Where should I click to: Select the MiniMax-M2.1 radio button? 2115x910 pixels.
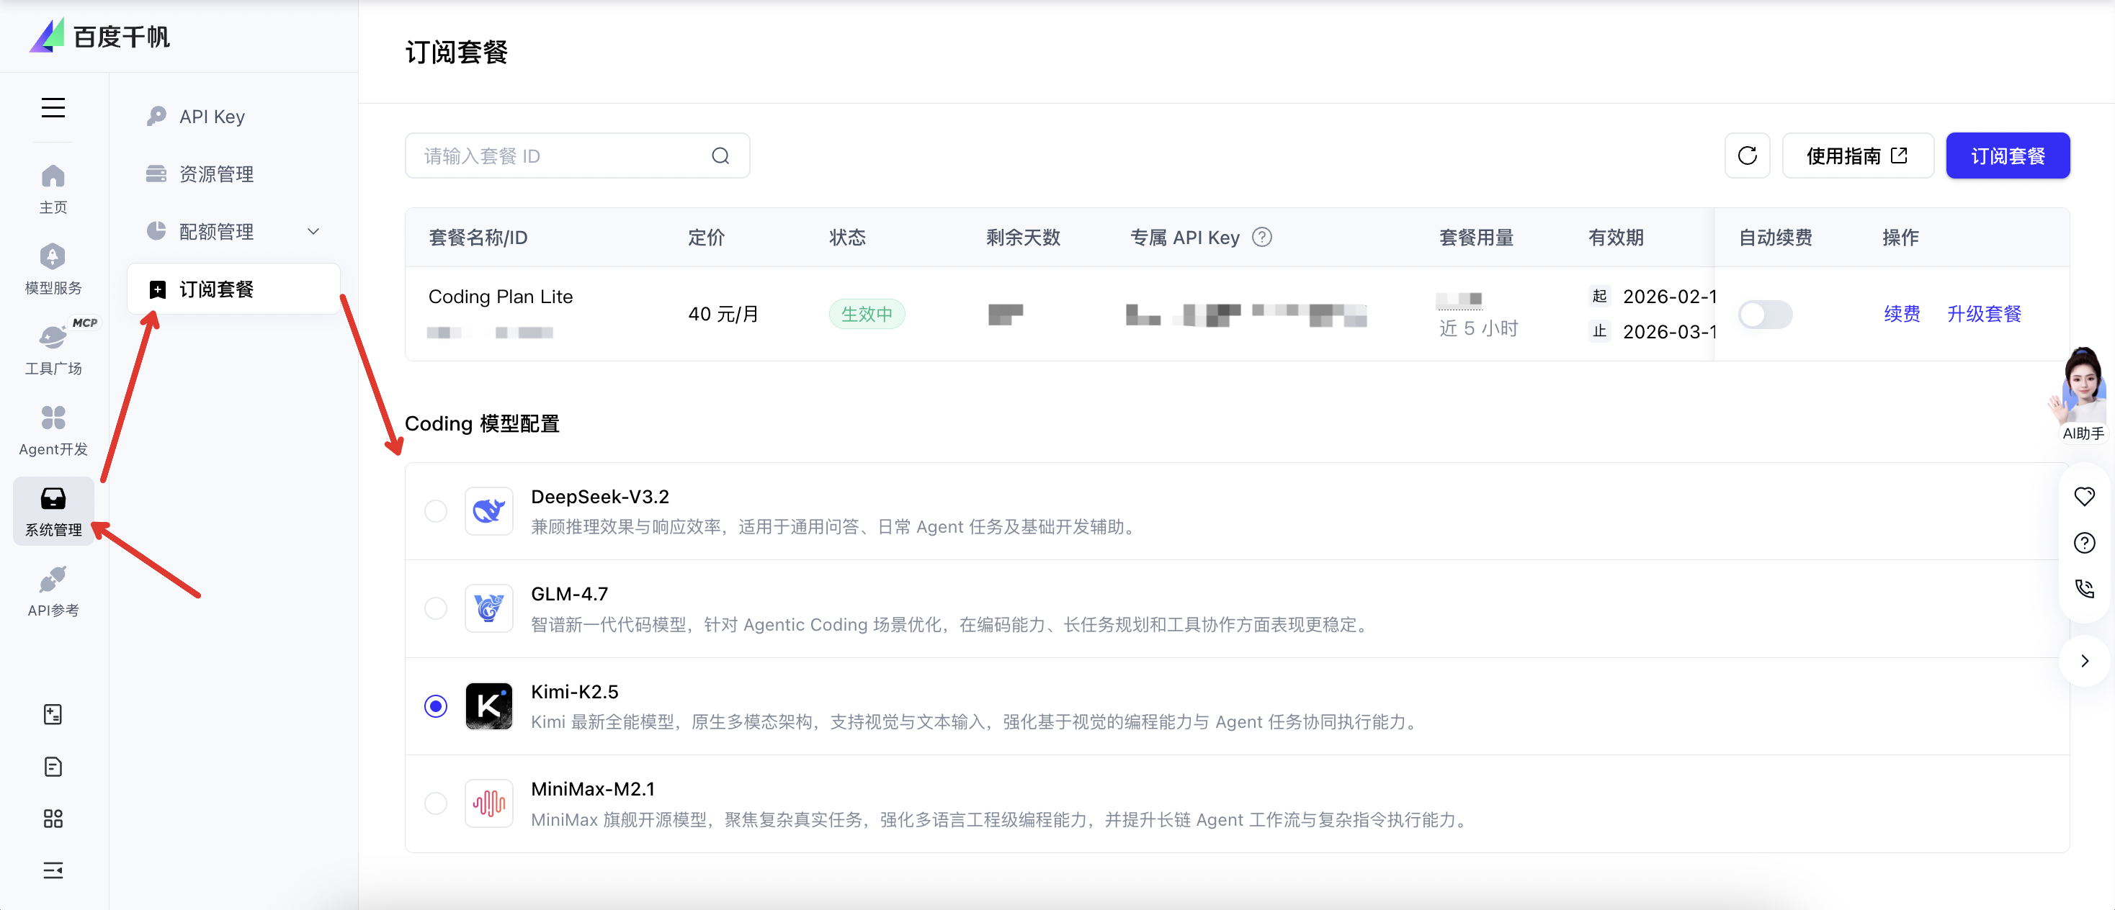pos(436,803)
